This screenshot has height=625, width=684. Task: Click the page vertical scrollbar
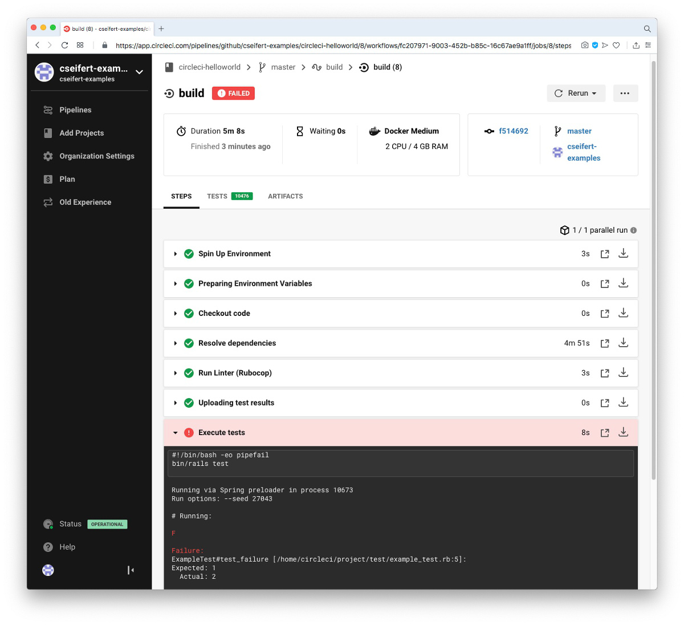coord(653,269)
